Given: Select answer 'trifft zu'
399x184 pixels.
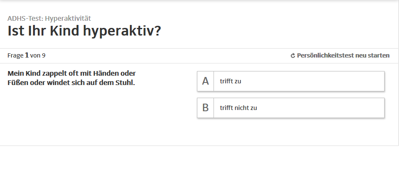Looking at the screenshot, I should tap(299, 81).
